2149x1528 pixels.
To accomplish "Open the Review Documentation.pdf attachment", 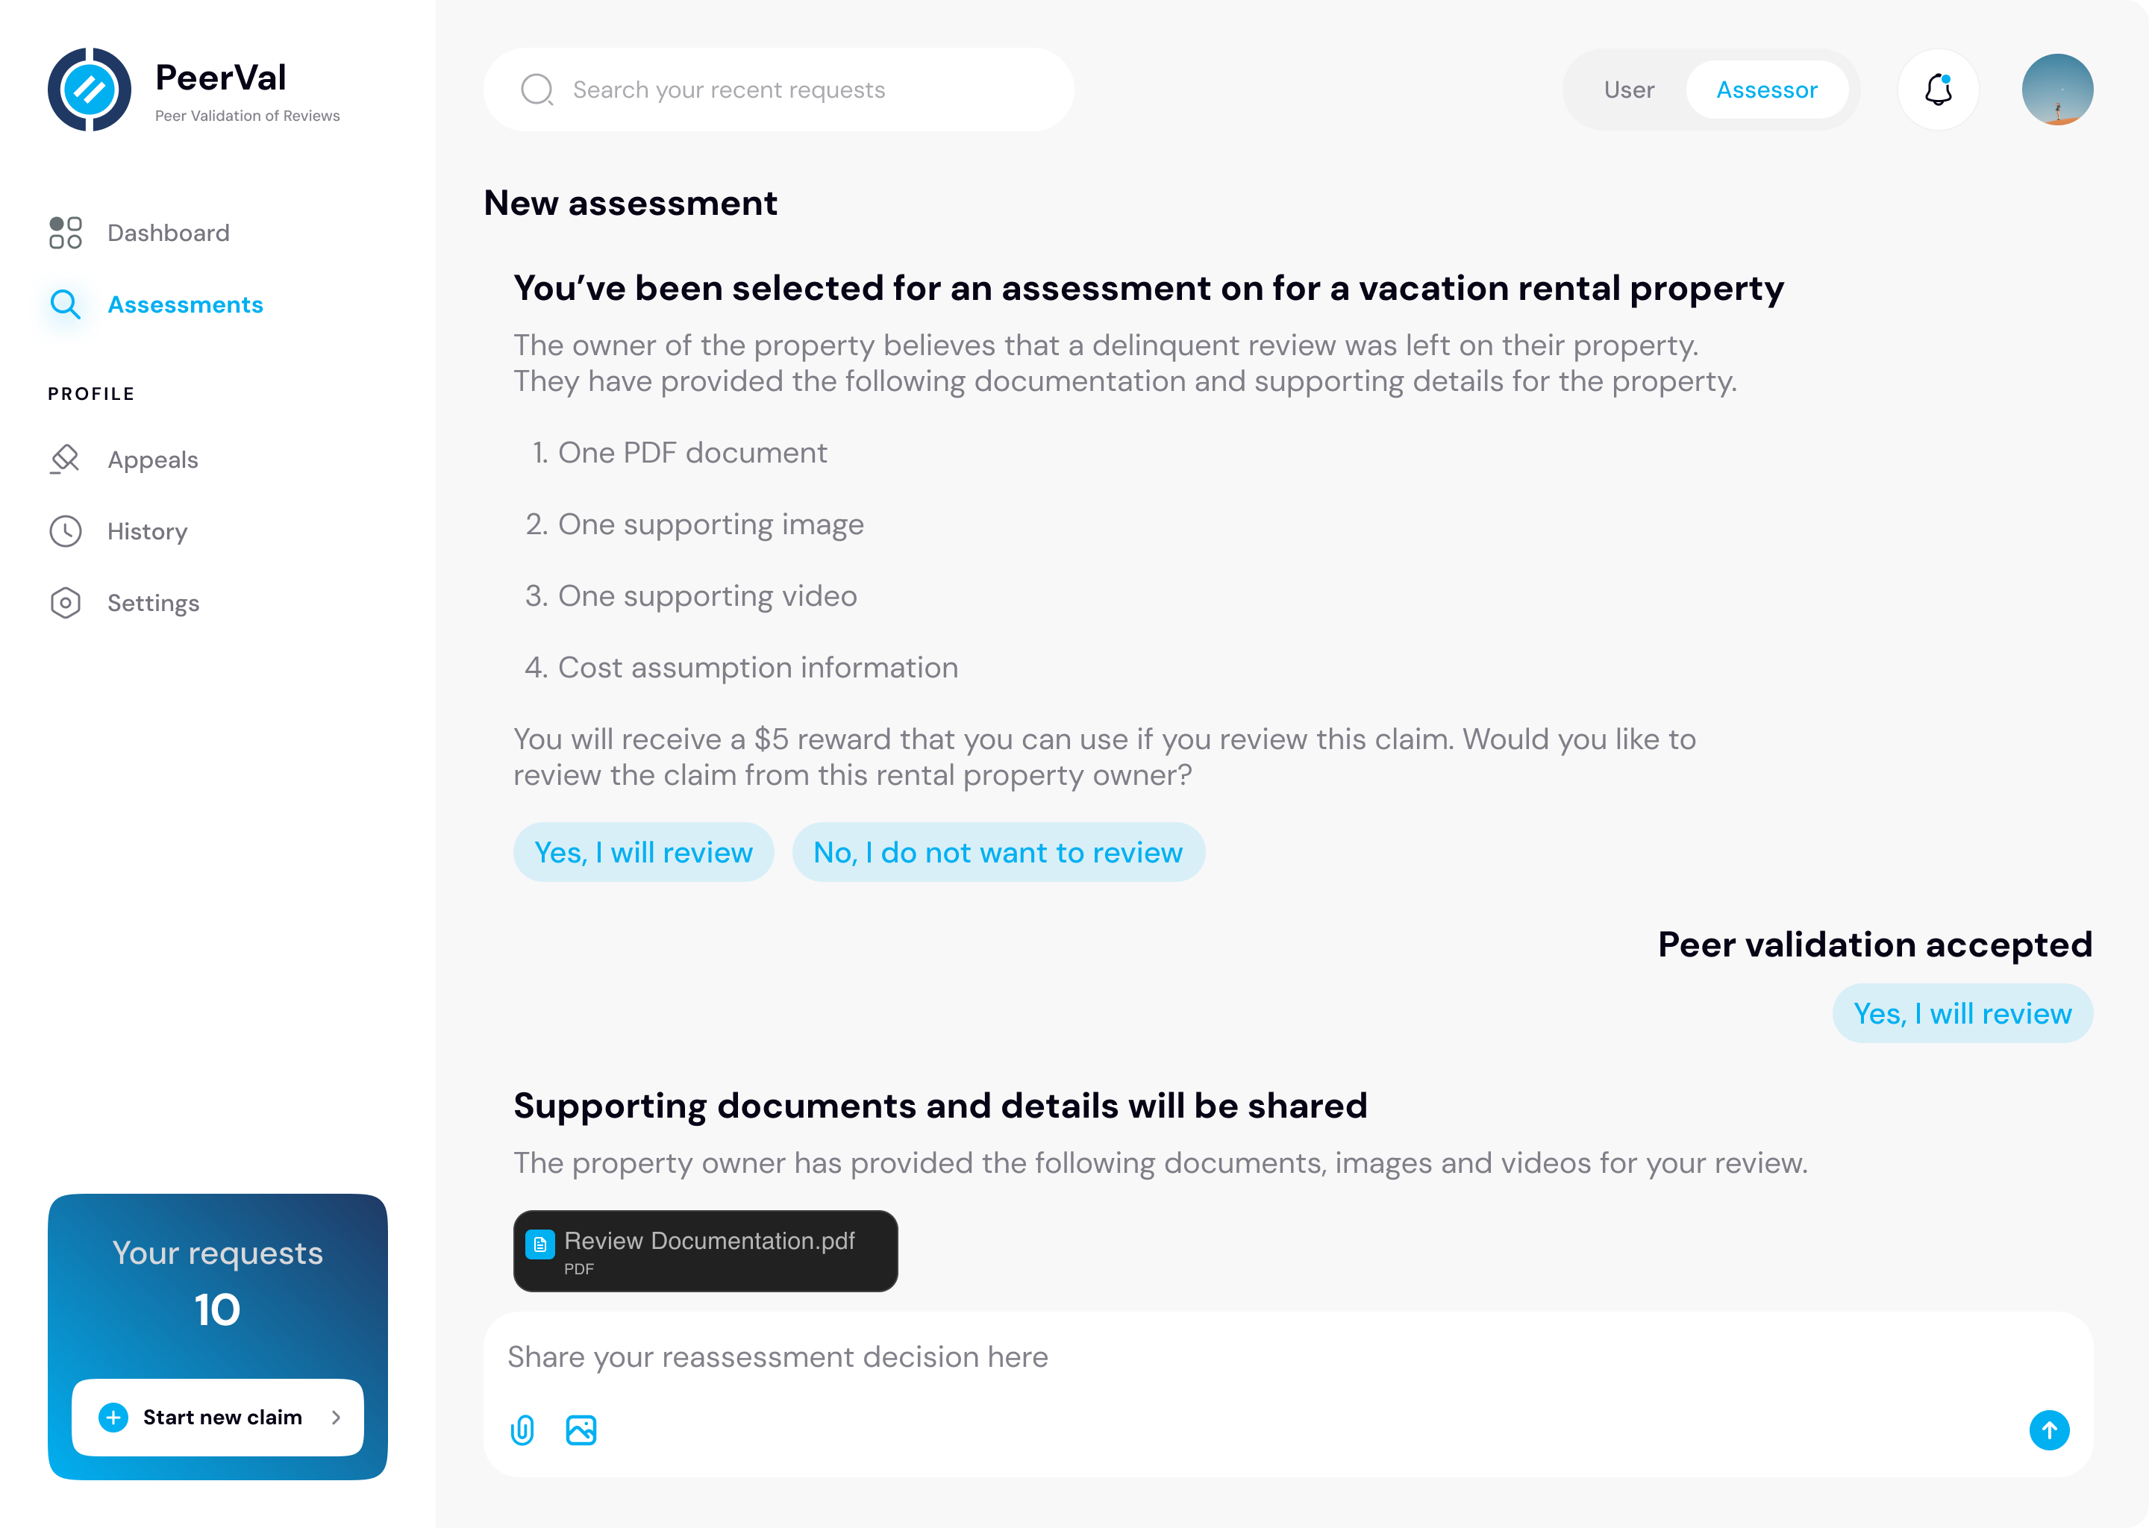I will [x=706, y=1250].
